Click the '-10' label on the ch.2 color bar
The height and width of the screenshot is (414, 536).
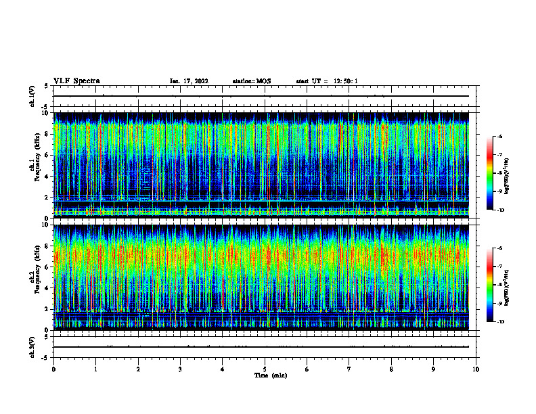click(x=500, y=322)
